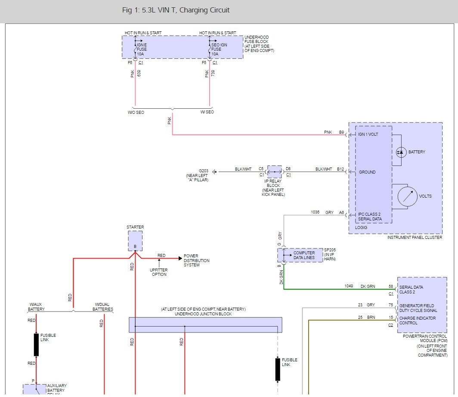458x397 pixels.
Task: Click the red arrow to Power Distribution System
Action: click(x=180, y=258)
